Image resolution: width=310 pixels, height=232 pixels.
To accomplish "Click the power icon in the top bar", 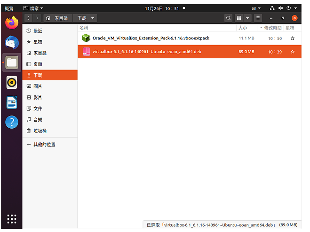I will pyautogui.click(x=289, y=8).
